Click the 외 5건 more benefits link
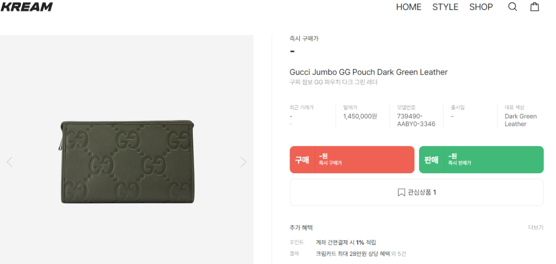 (x=399, y=254)
